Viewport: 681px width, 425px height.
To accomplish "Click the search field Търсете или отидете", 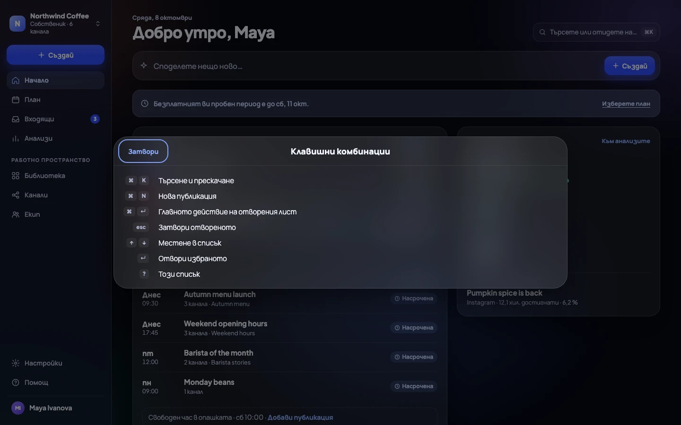I will coord(596,32).
